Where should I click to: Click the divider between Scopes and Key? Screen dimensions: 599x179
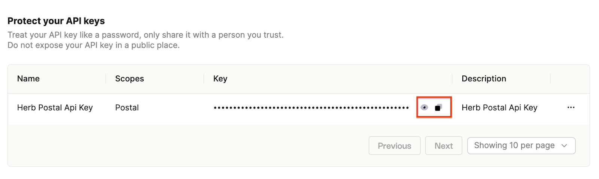point(204,79)
